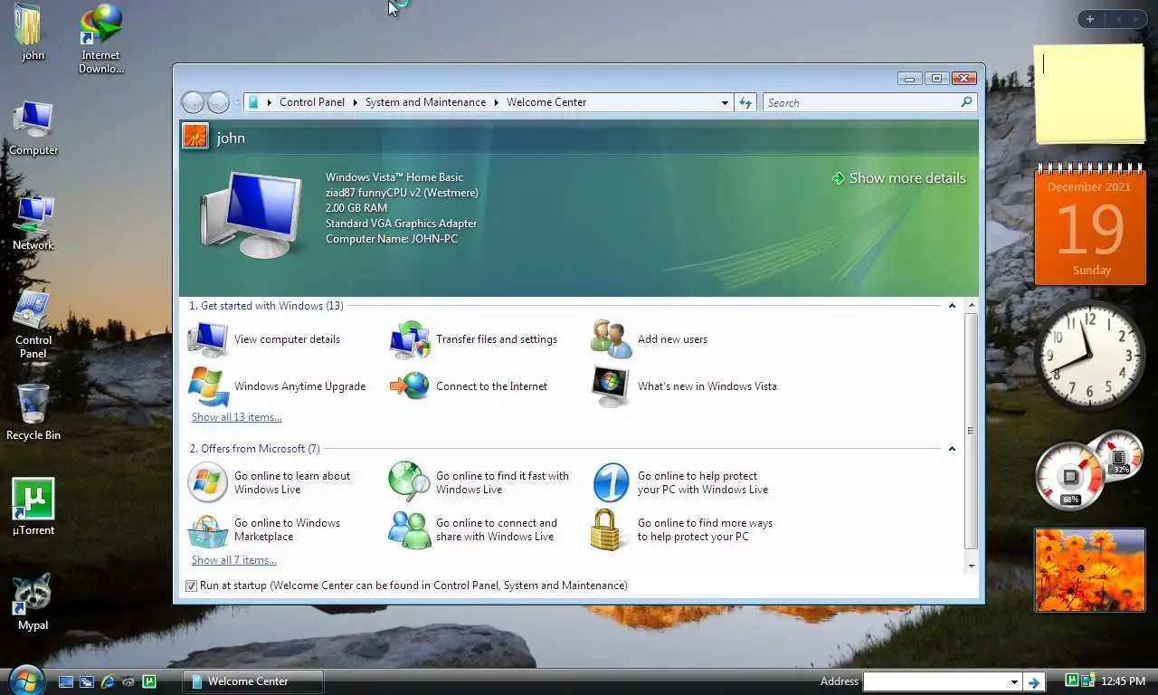Select the µTorrent desktop shortcut
The width and height of the screenshot is (1158, 695).
click(x=33, y=507)
